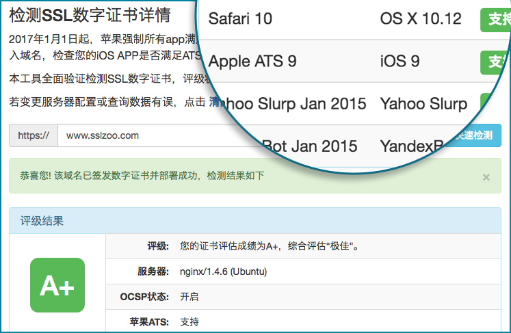
Task: Click the blue link after 点击
Action: pyautogui.click(x=213, y=102)
